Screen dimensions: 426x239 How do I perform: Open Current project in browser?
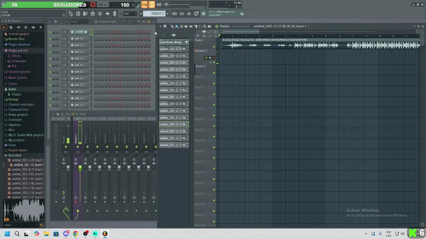coord(19,34)
